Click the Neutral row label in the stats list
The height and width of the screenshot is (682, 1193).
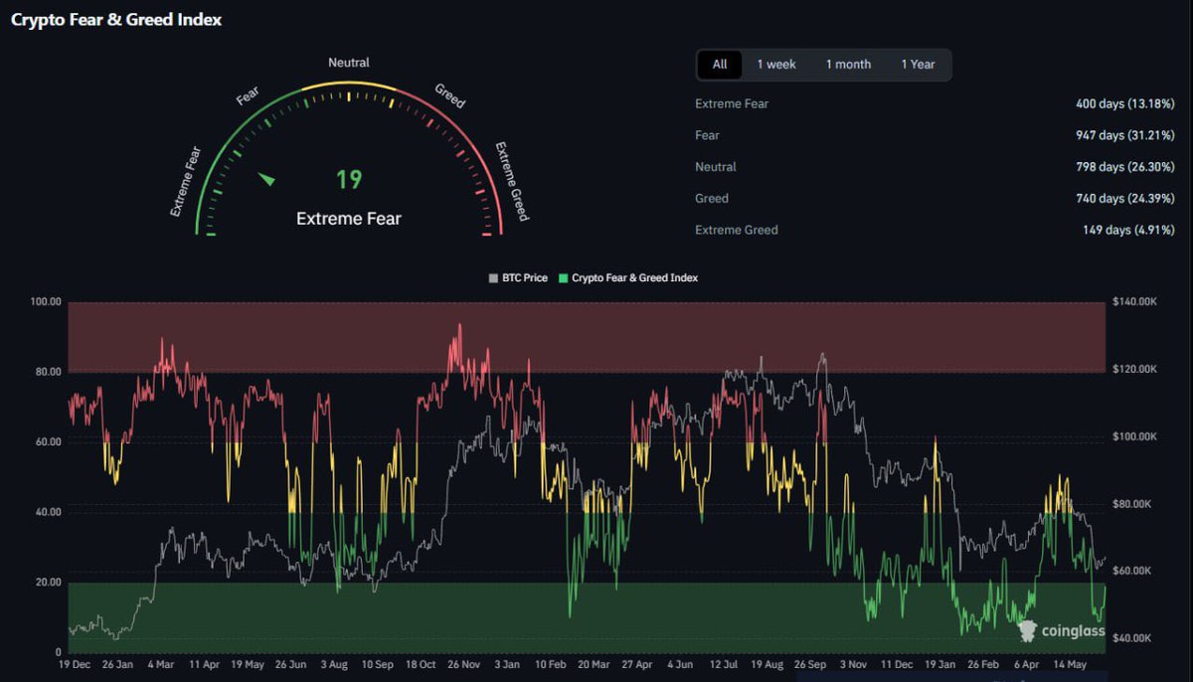click(x=716, y=167)
